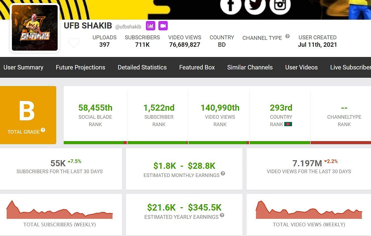
Task: Click the 7.197M video views last 30 days value
Action: coord(307,163)
